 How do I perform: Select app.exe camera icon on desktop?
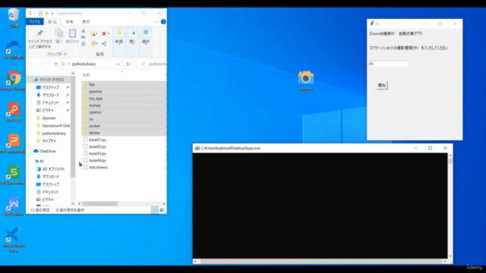[305, 80]
